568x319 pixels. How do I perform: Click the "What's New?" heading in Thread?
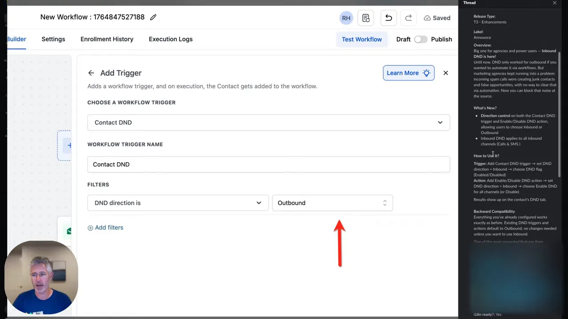click(x=485, y=108)
